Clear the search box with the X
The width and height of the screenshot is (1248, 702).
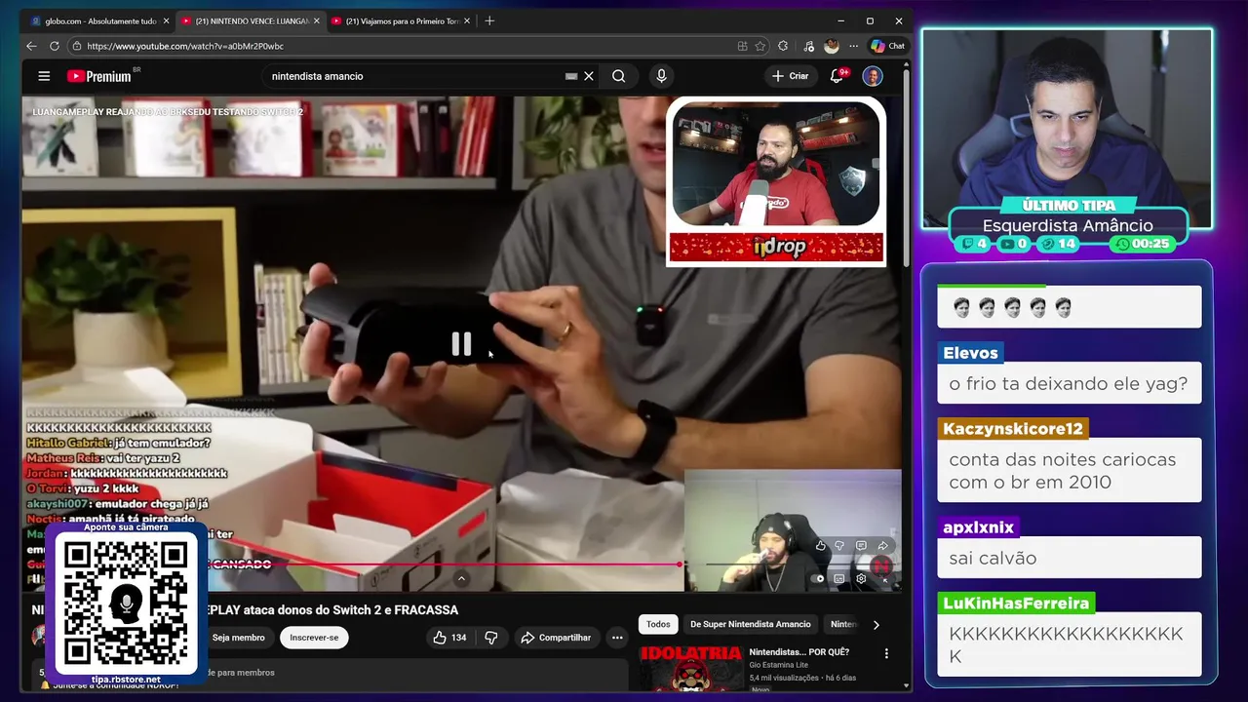[x=589, y=76]
